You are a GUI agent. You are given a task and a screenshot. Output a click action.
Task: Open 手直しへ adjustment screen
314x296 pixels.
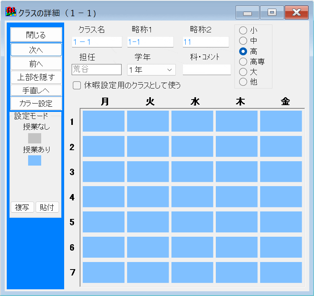(x=36, y=90)
